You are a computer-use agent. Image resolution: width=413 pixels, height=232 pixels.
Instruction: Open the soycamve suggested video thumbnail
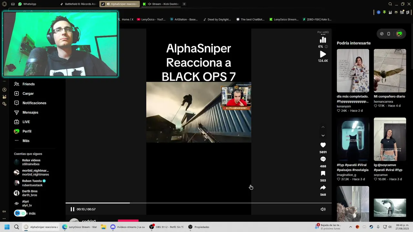pos(390,139)
